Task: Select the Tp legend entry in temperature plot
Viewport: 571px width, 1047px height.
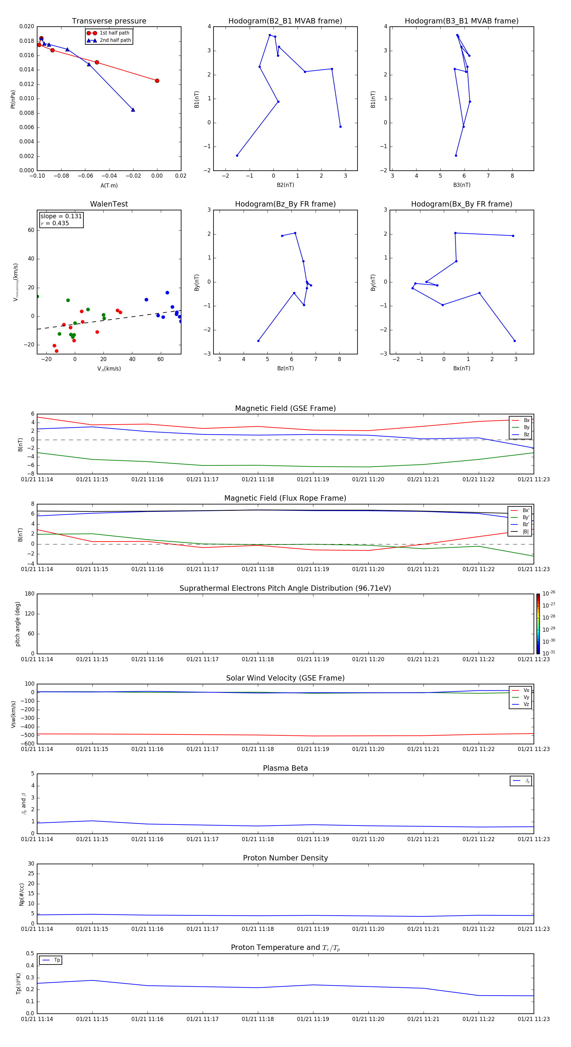Action: coord(51,960)
